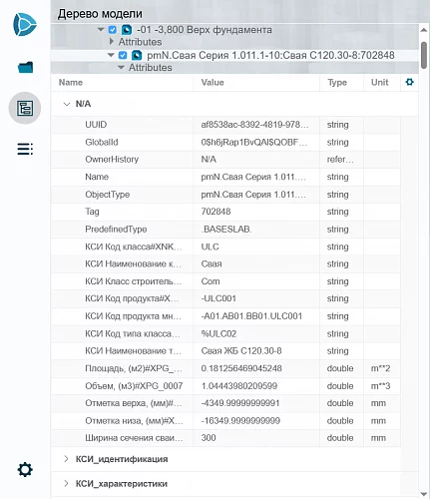Click the area value '0.181256469045248'
This screenshot has height=499, width=430.
[x=241, y=368]
